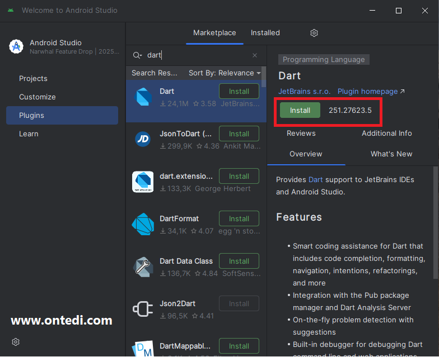Image resolution: width=439 pixels, height=357 pixels.
Task: Click the dart.extensions plugin icon
Action: pyautogui.click(x=143, y=182)
